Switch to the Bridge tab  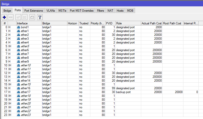pyautogui.click(x=7, y=11)
